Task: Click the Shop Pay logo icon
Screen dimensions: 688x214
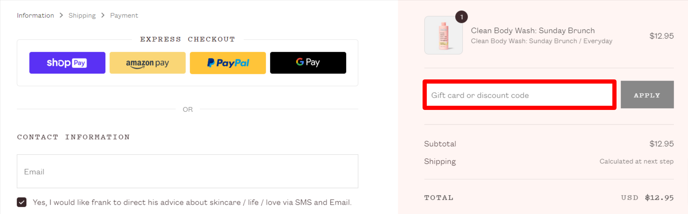Action: coord(67,63)
